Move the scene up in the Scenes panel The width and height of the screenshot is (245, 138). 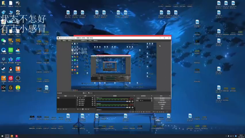point(64,109)
